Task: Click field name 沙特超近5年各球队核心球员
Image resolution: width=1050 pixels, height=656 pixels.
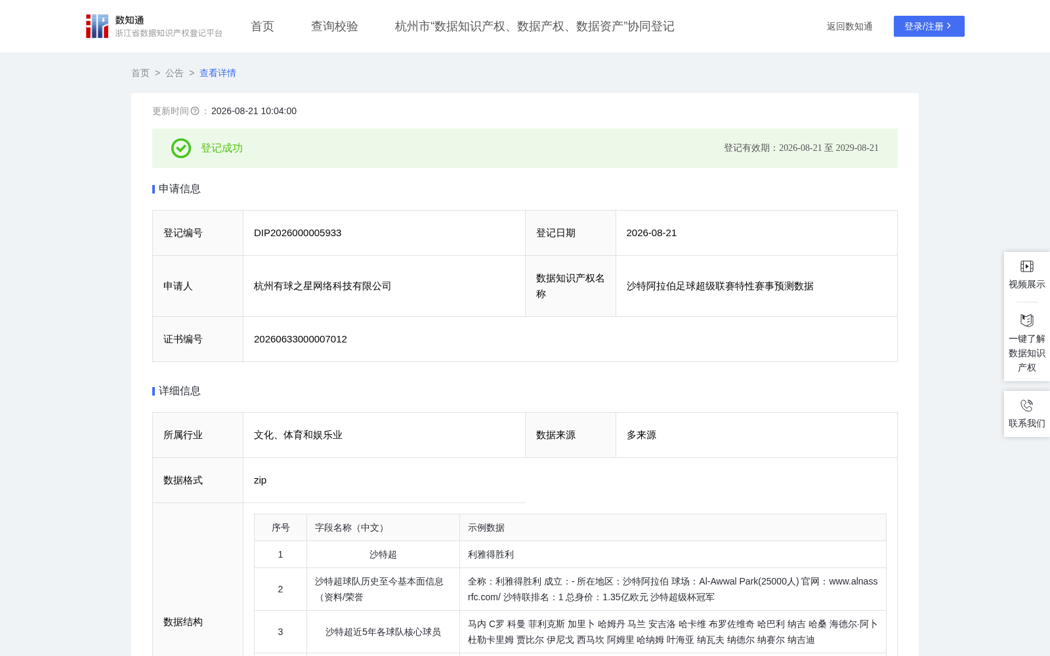Action: point(383,632)
